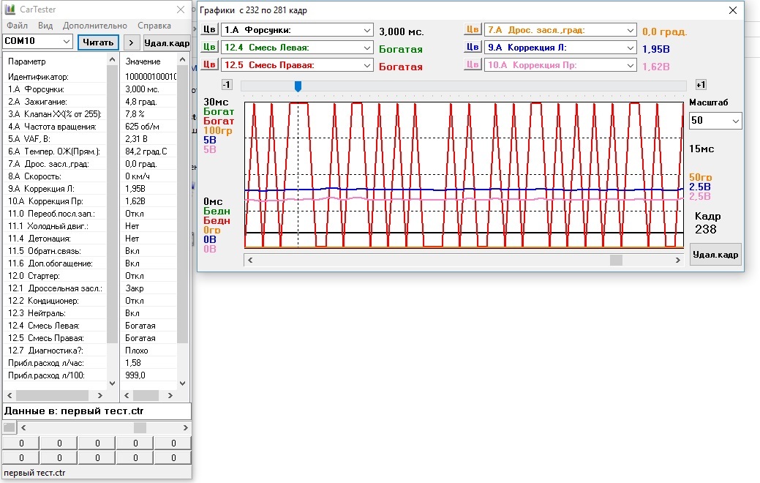
Task: Click the 84,2 град.С value cell
Action: tap(148, 151)
